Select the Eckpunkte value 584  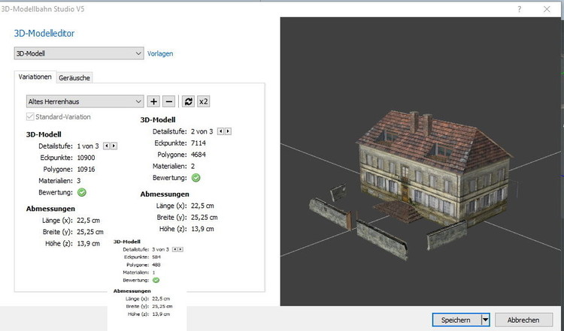coord(156,257)
